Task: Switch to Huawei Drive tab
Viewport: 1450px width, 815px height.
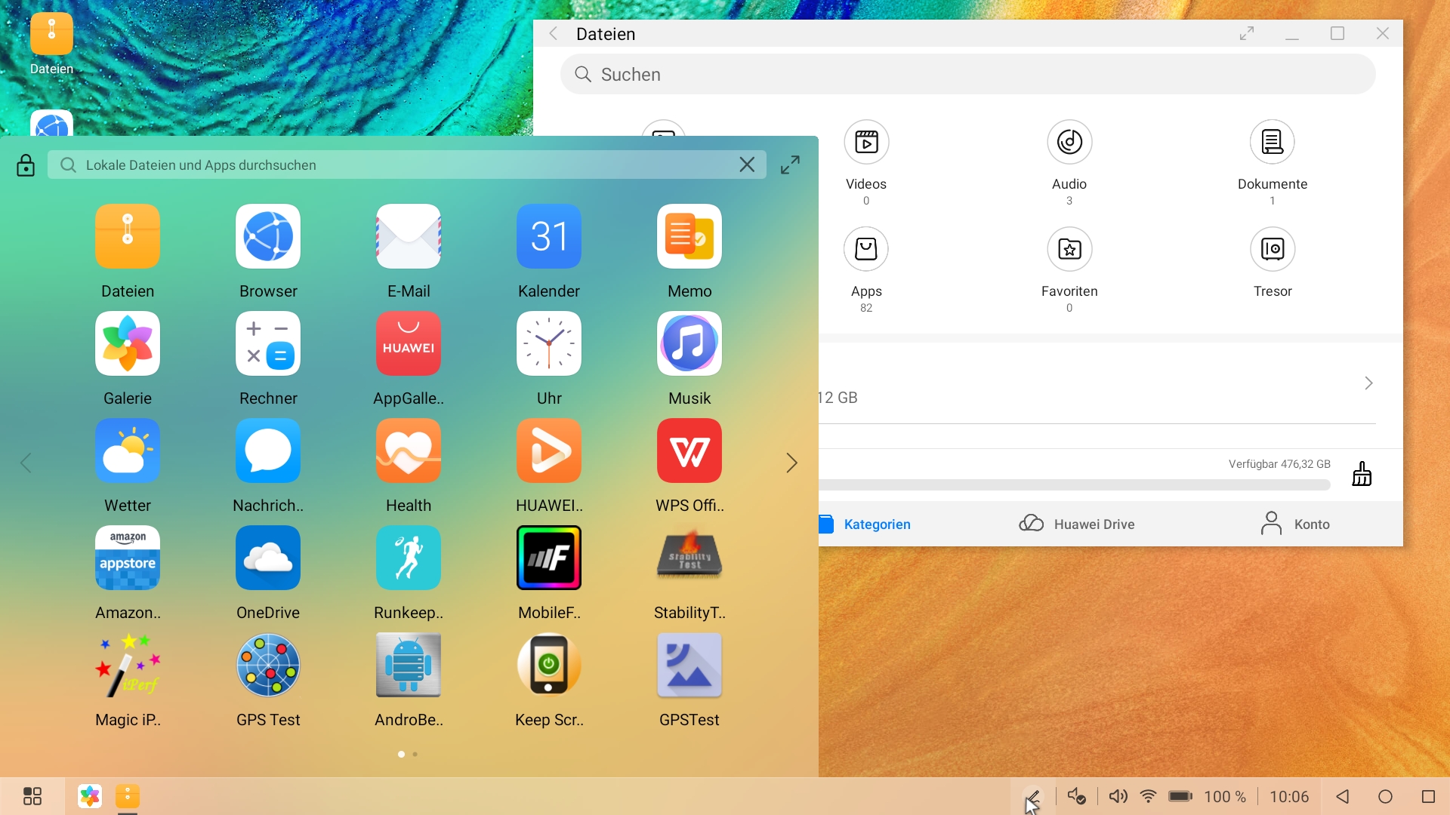Action: pyautogui.click(x=1076, y=524)
